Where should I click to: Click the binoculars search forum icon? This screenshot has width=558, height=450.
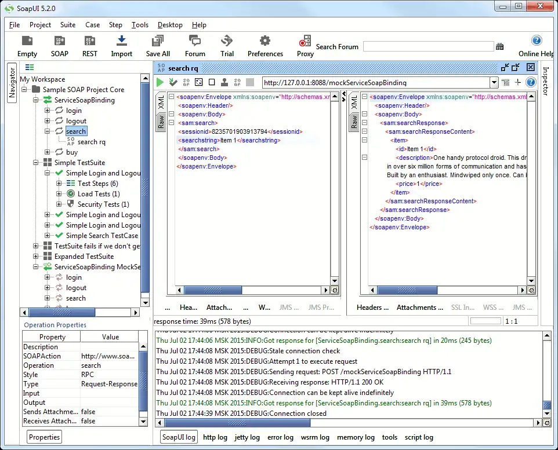[x=500, y=47]
